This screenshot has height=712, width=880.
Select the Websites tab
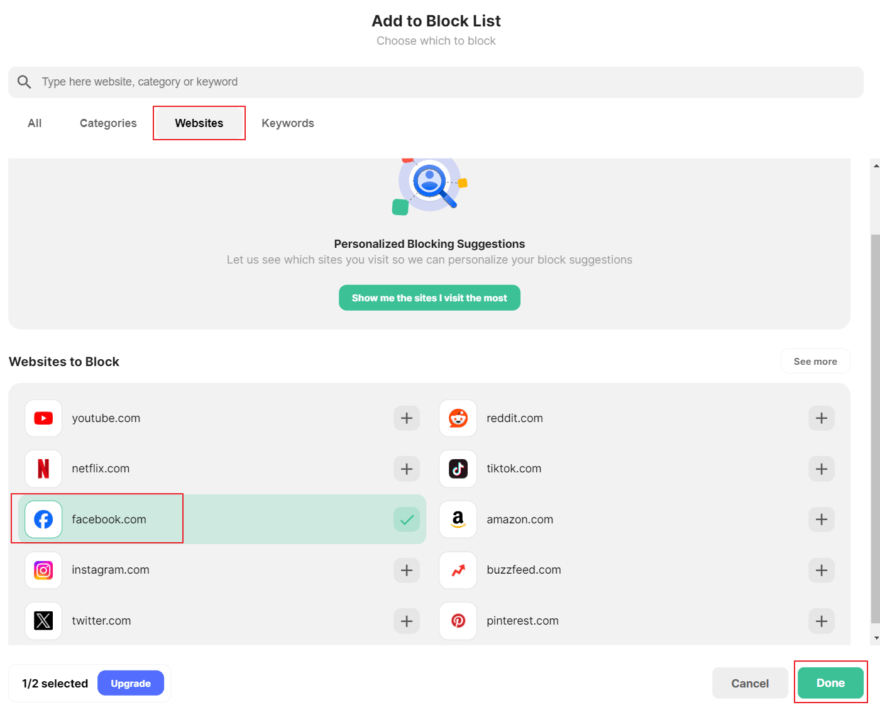[199, 123]
